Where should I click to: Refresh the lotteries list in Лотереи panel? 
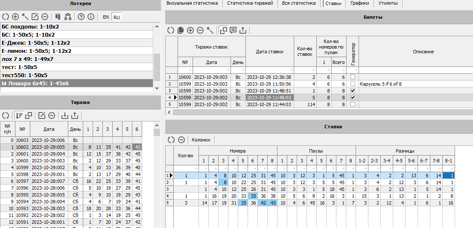[x=6, y=17]
